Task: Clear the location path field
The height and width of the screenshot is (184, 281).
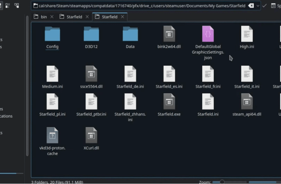Action: 251,6
